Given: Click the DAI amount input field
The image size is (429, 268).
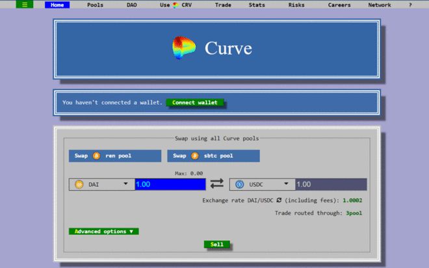Looking at the screenshot, I should [x=170, y=184].
